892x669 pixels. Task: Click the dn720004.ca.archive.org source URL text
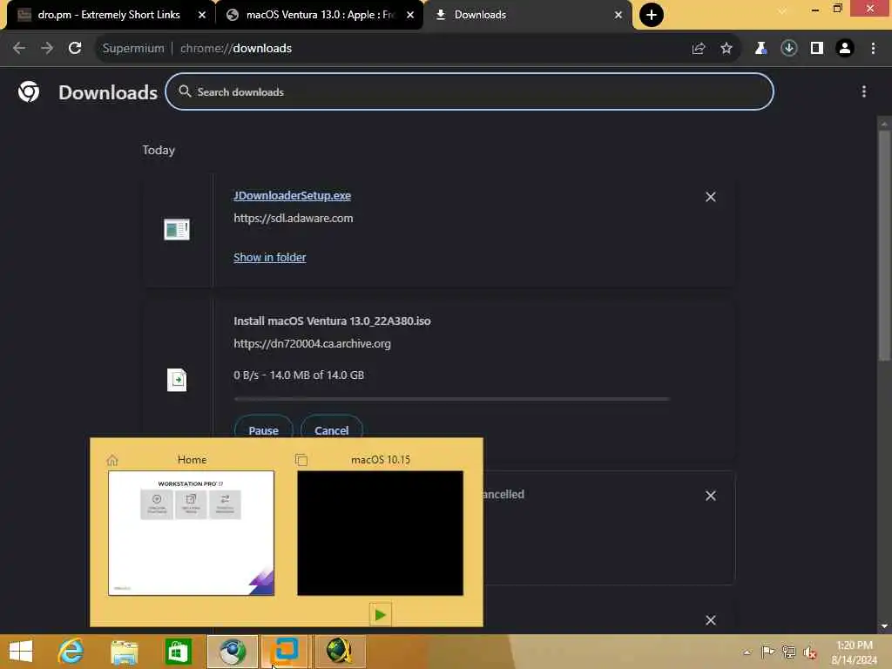[312, 343]
